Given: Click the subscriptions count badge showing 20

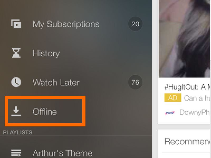Looking at the screenshot, I should [x=135, y=24].
